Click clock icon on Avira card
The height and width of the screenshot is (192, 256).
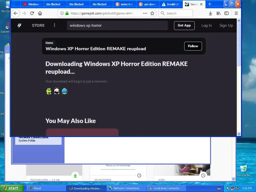203,175
